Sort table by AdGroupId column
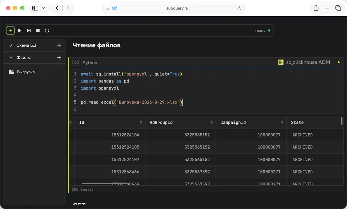The width and height of the screenshot is (347, 209). [x=211, y=122]
